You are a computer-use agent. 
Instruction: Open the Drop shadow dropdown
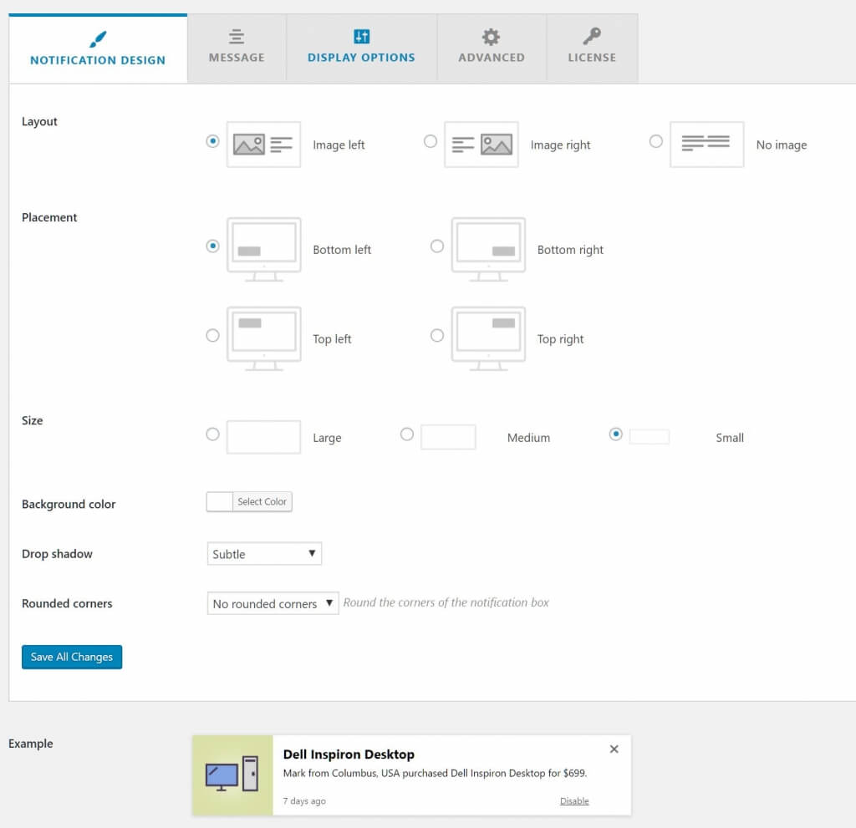264,554
